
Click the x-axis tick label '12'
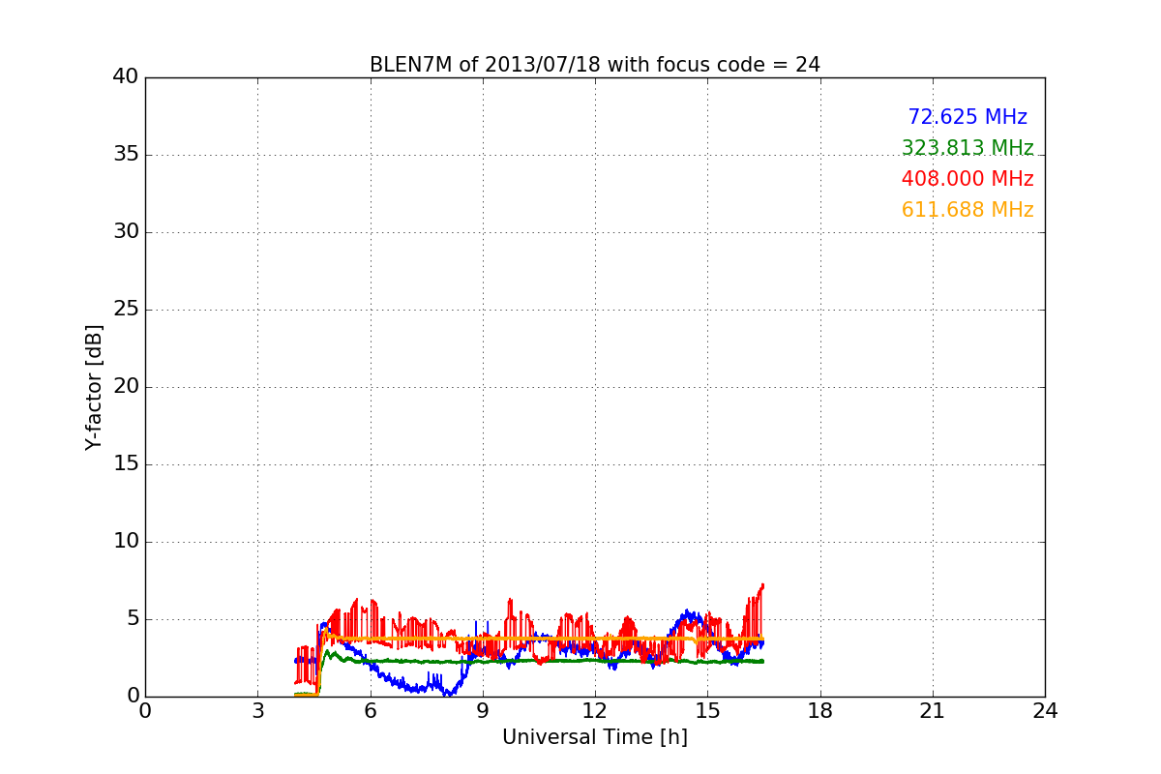595,711
